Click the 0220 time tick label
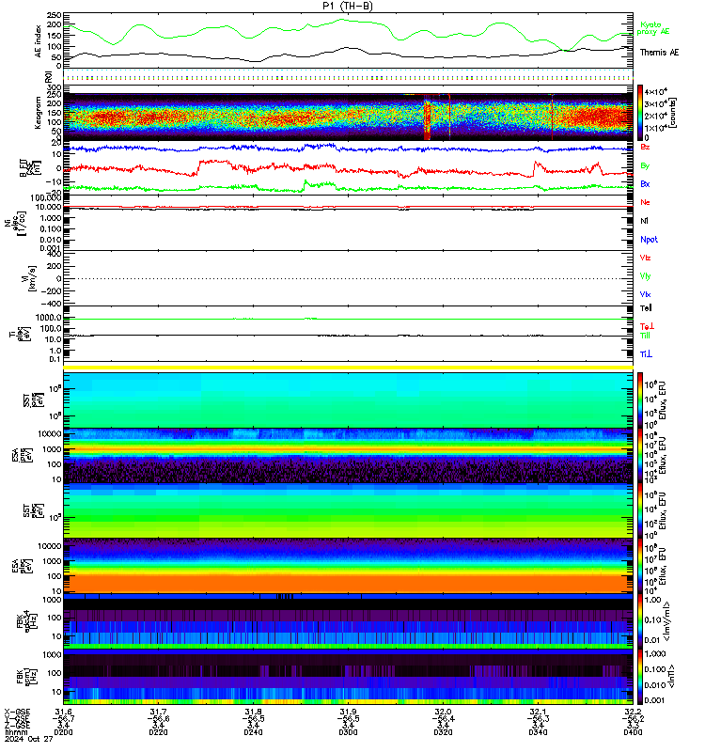Image resolution: width=705 pixels, height=752 pixels. click(158, 732)
